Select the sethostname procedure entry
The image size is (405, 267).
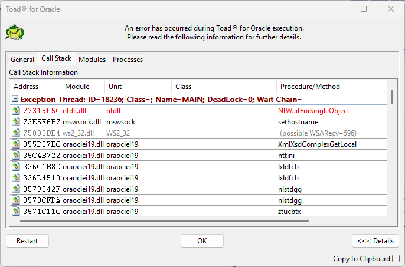[x=298, y=122]
